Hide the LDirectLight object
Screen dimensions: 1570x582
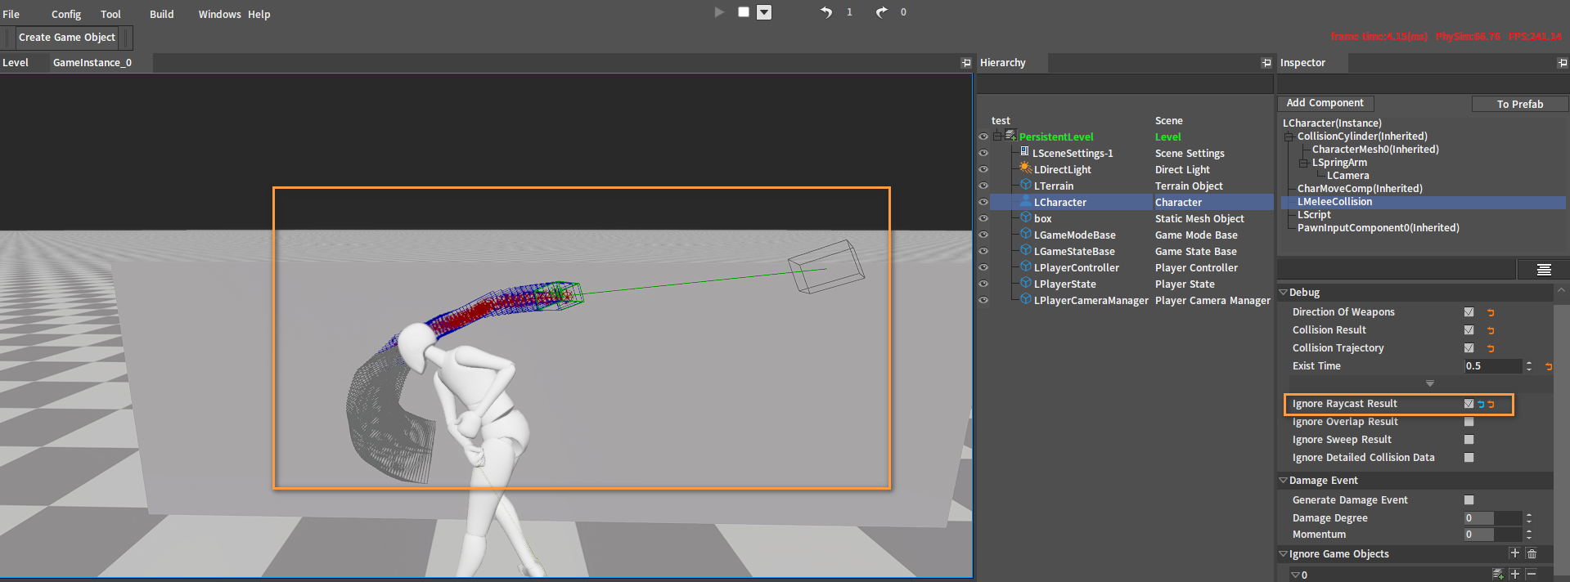(983, 170)
